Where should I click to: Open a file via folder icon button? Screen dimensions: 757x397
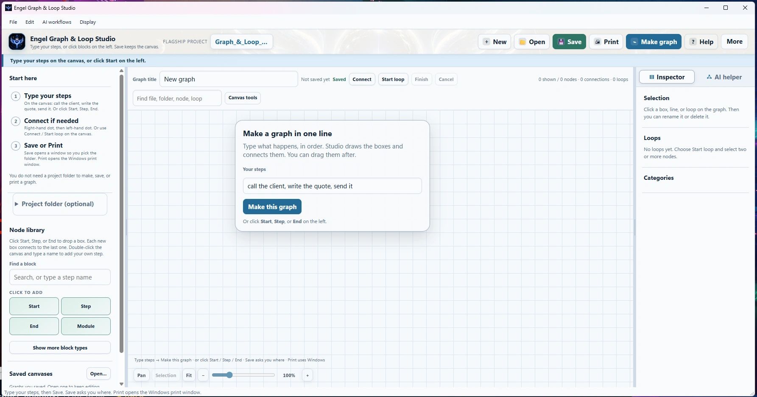pyautogui.click(x=532, y=42)
